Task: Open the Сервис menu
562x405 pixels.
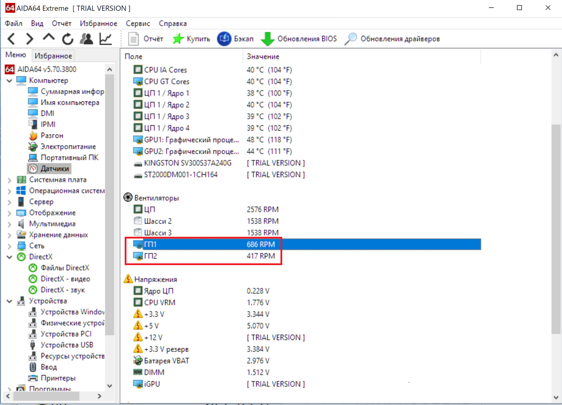Action: [138, 23]
